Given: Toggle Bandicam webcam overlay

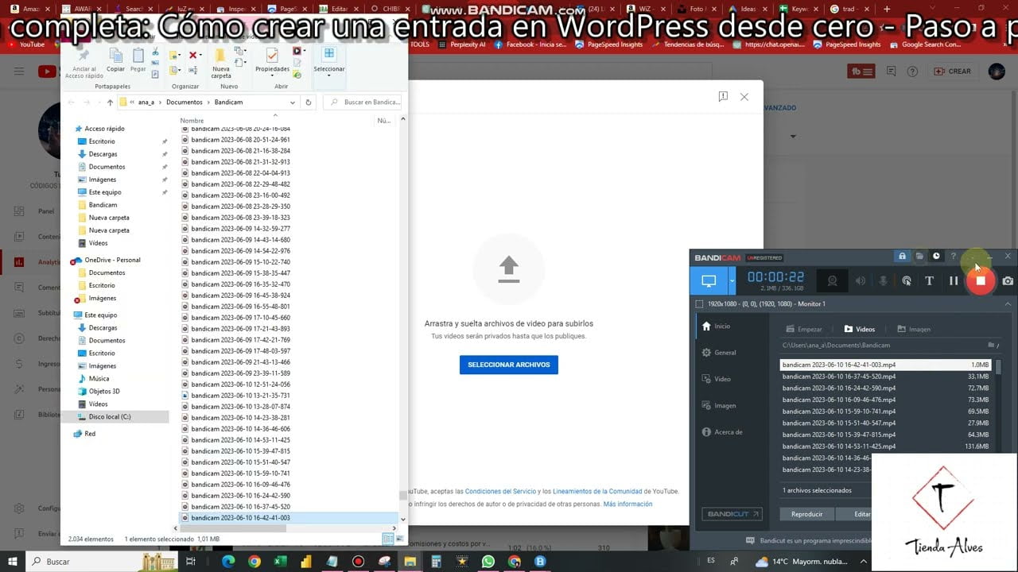Looking at the screenshot, I should (x=833, y=280).
